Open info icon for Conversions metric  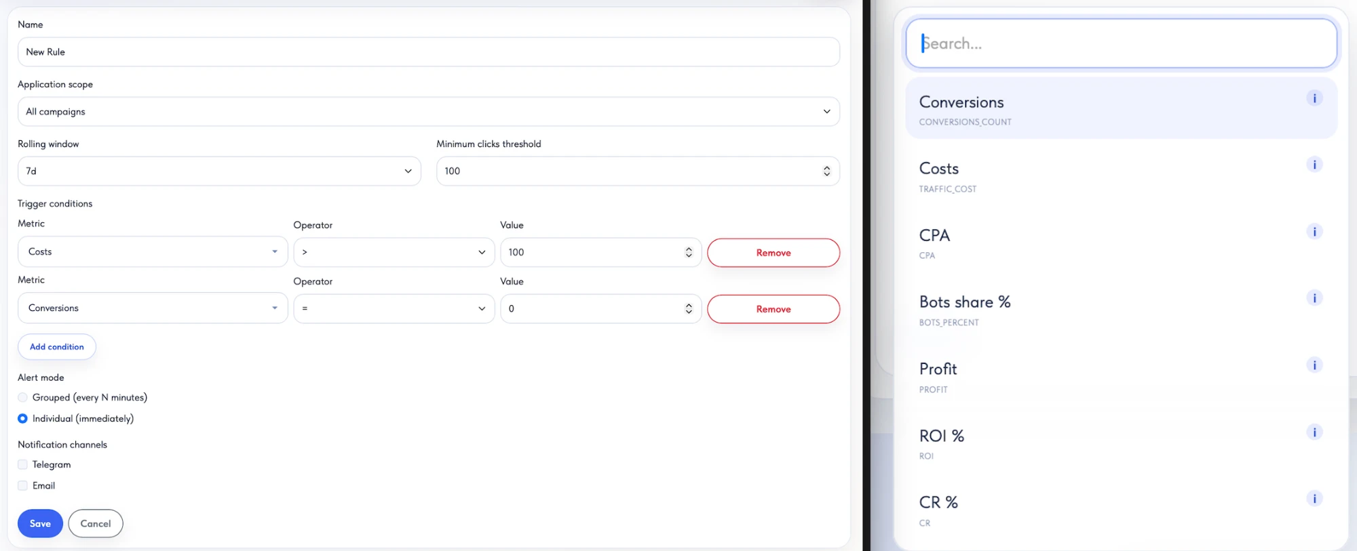(x=1314, y=98)
